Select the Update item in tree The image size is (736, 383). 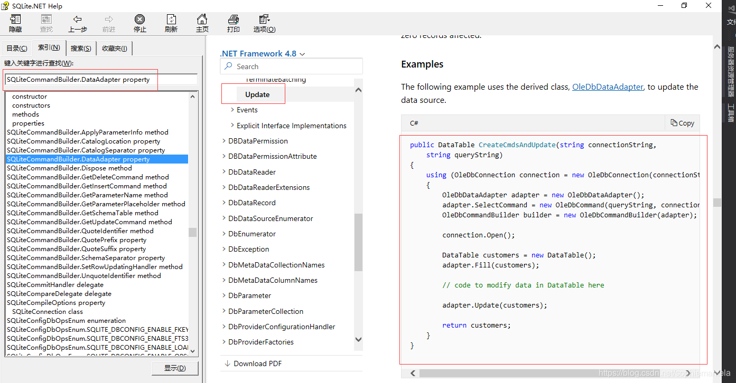(257, 94)
